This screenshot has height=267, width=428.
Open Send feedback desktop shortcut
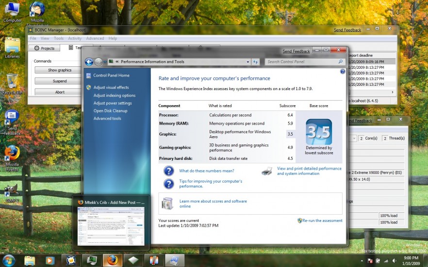point(12,123)
